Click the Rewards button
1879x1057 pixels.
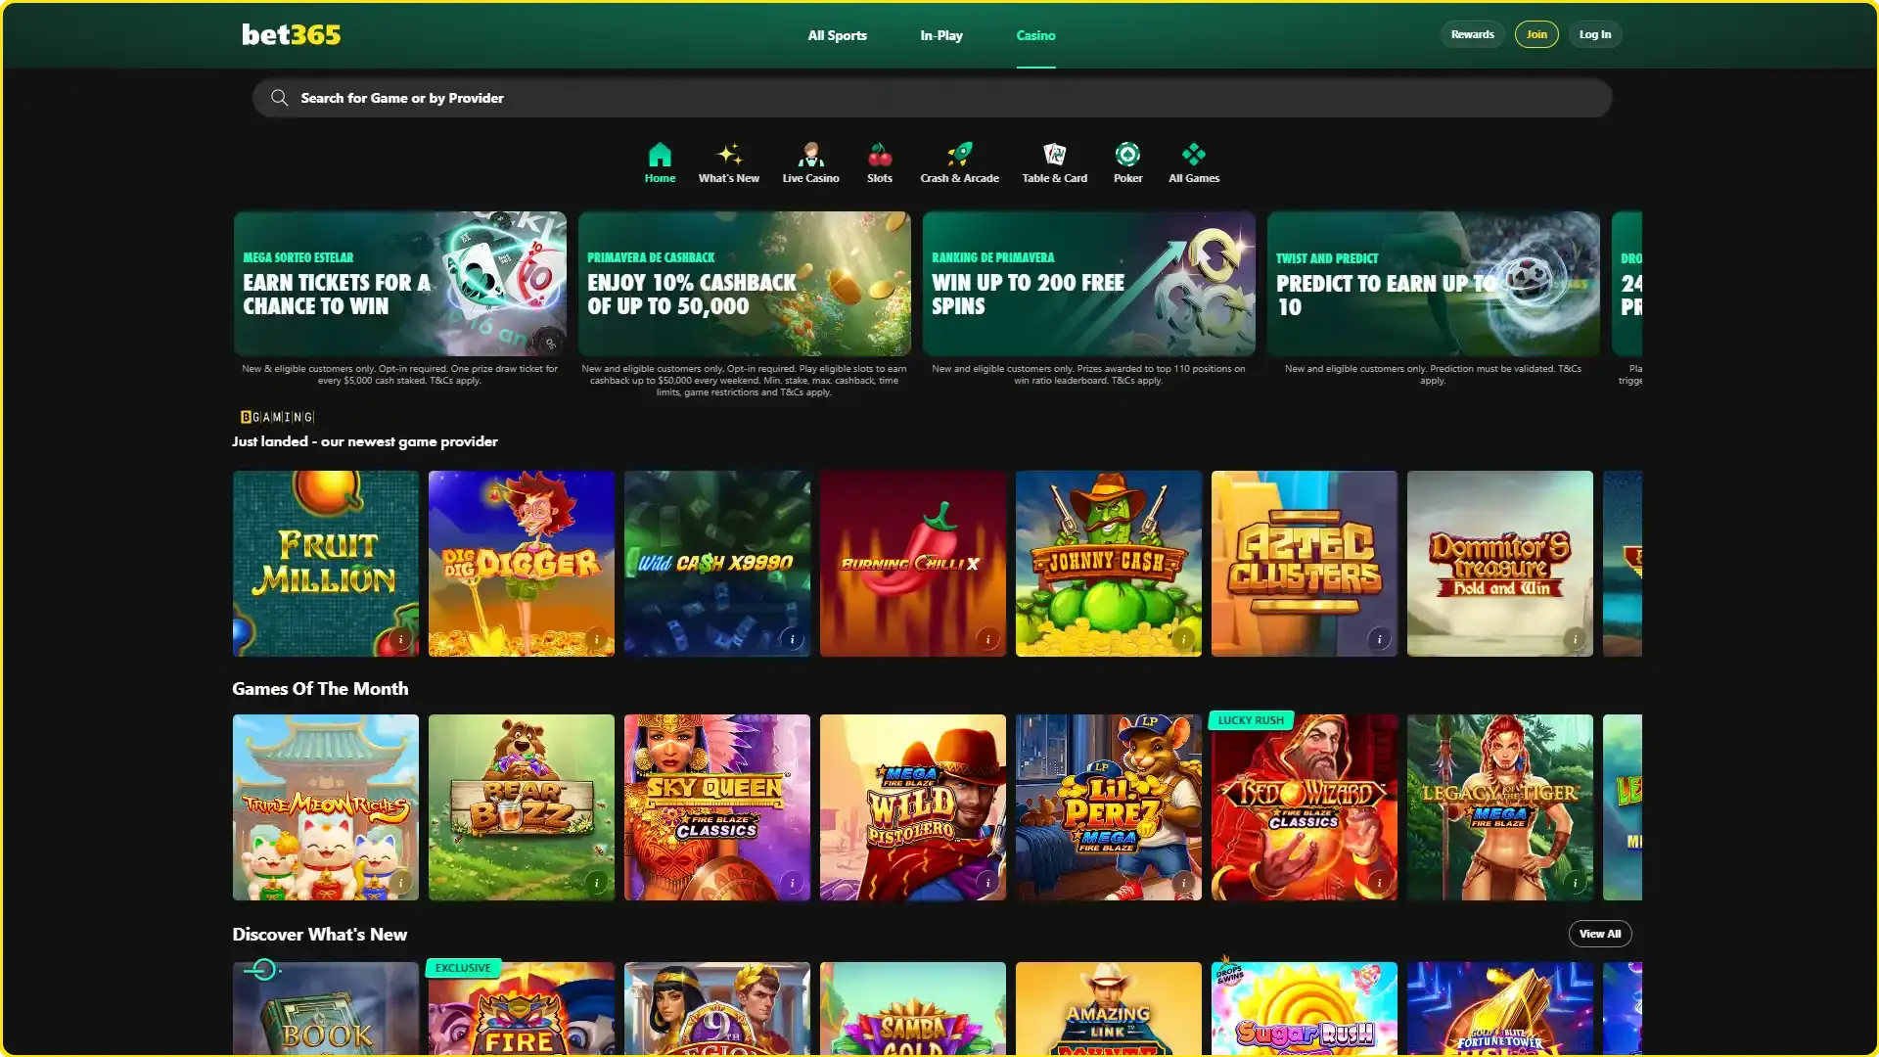1472,34
